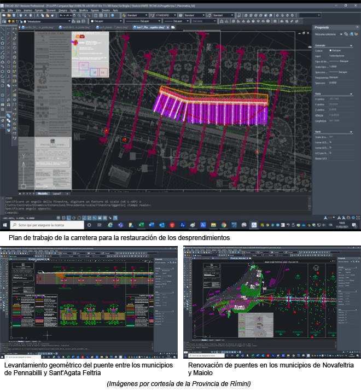Select the Line tool in the draw toolbar

(x=3, y=29)
